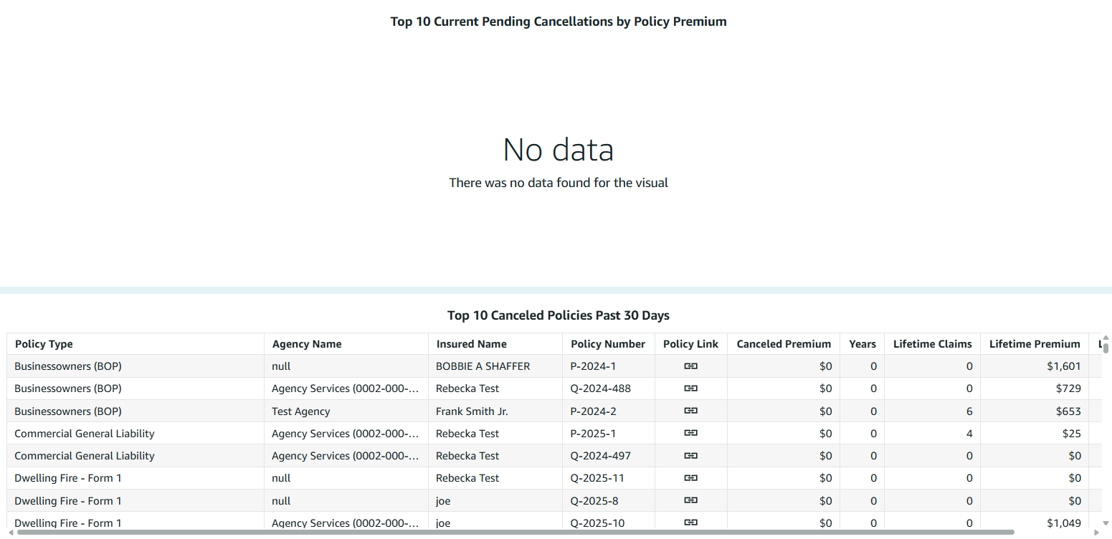Click the Lifetime Claims column header

(932, 344)
